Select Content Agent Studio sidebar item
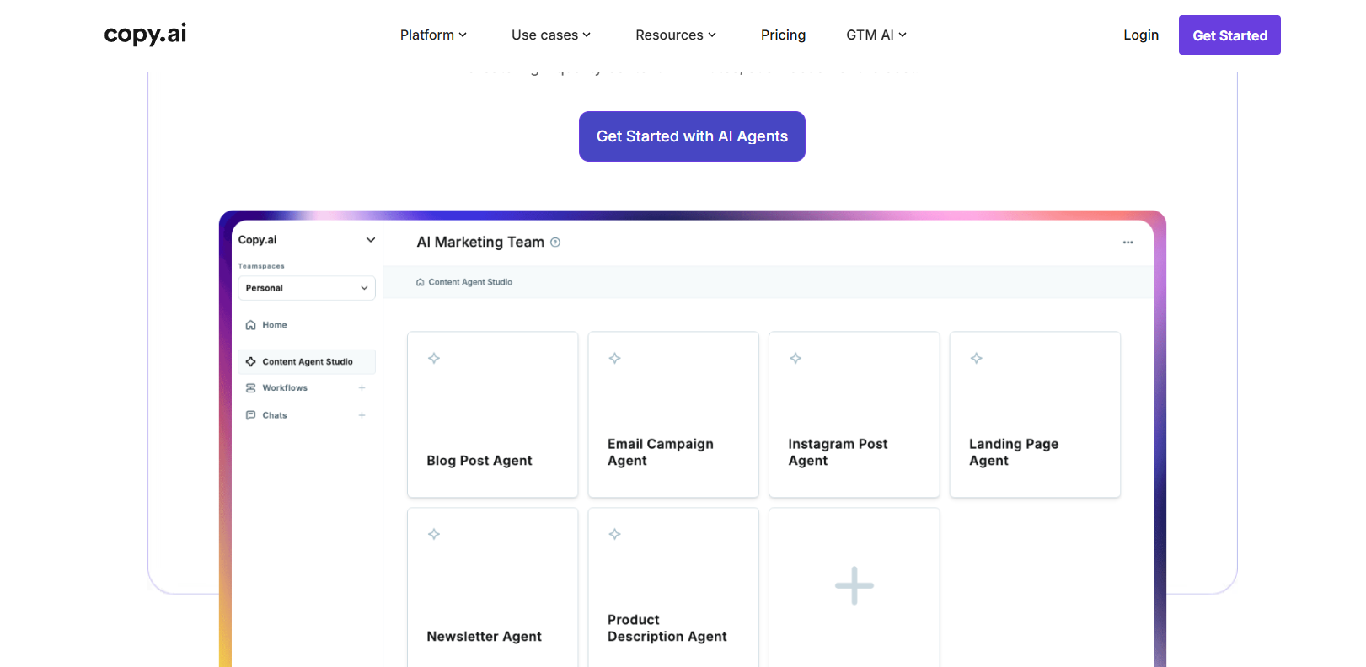This screenshot has width=1366, height=667. pos(307,362)
